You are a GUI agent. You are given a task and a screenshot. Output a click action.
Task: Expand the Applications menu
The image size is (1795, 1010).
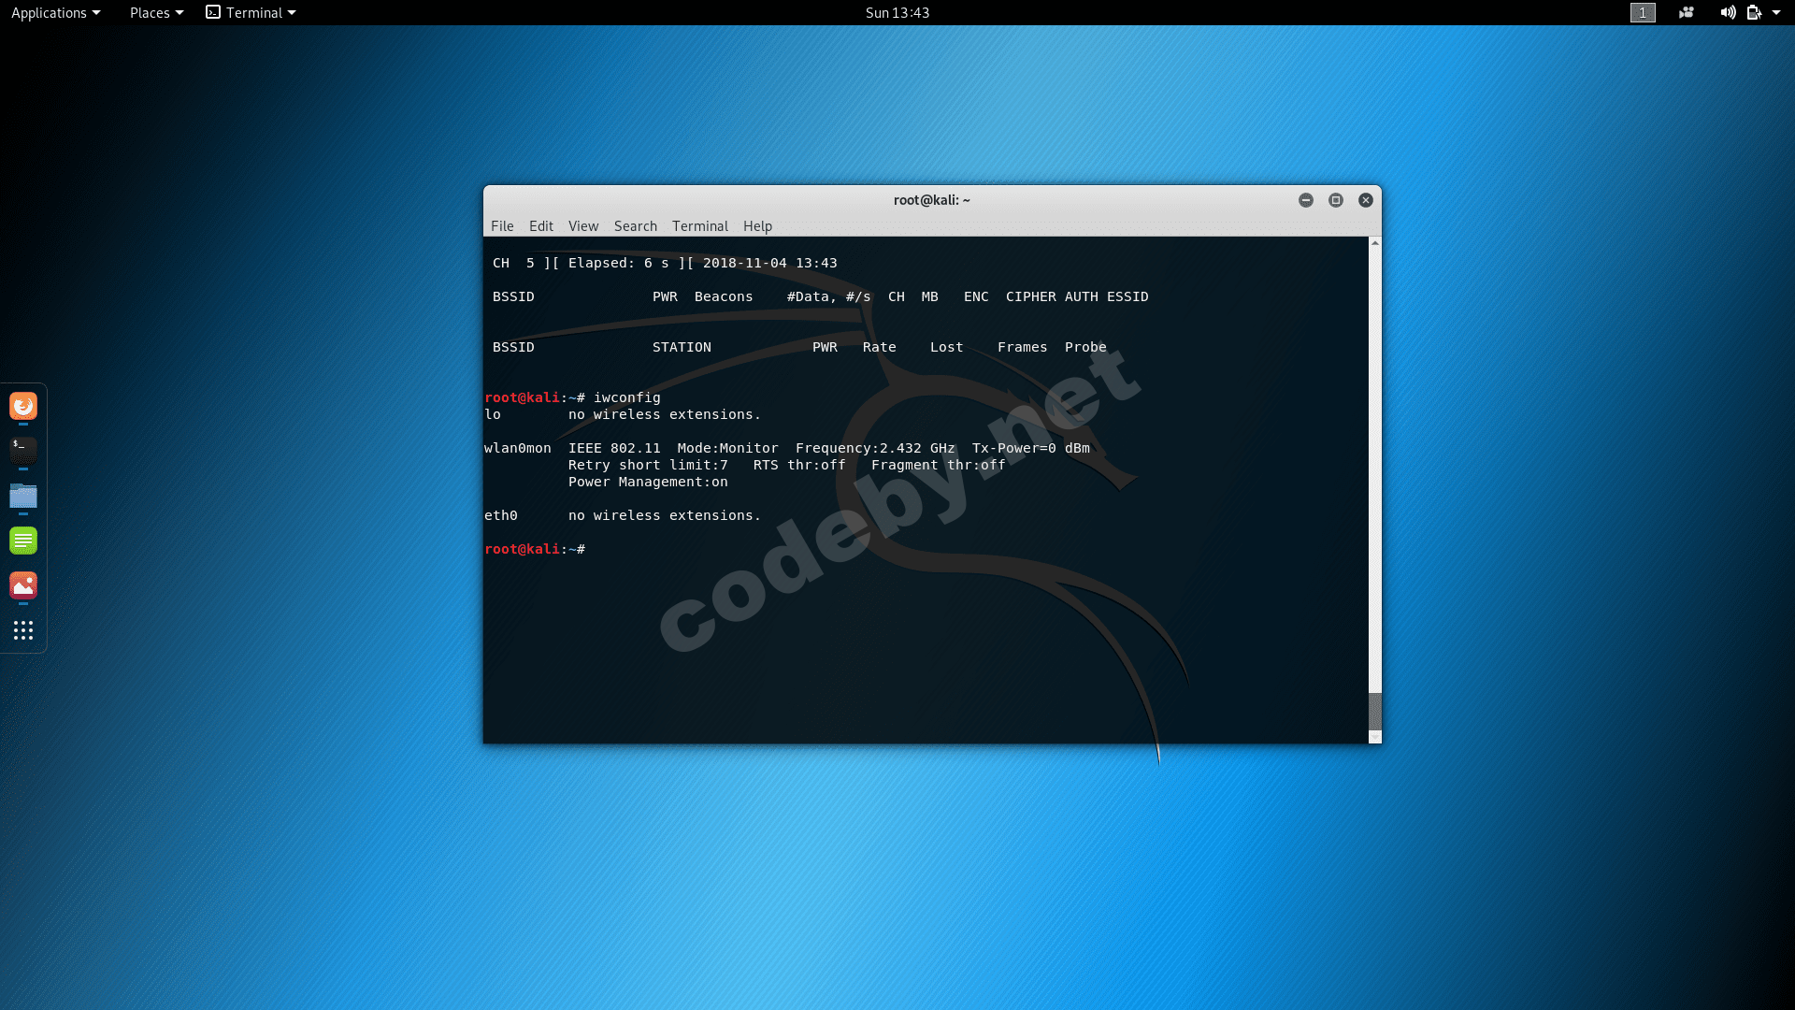point(55,13)
